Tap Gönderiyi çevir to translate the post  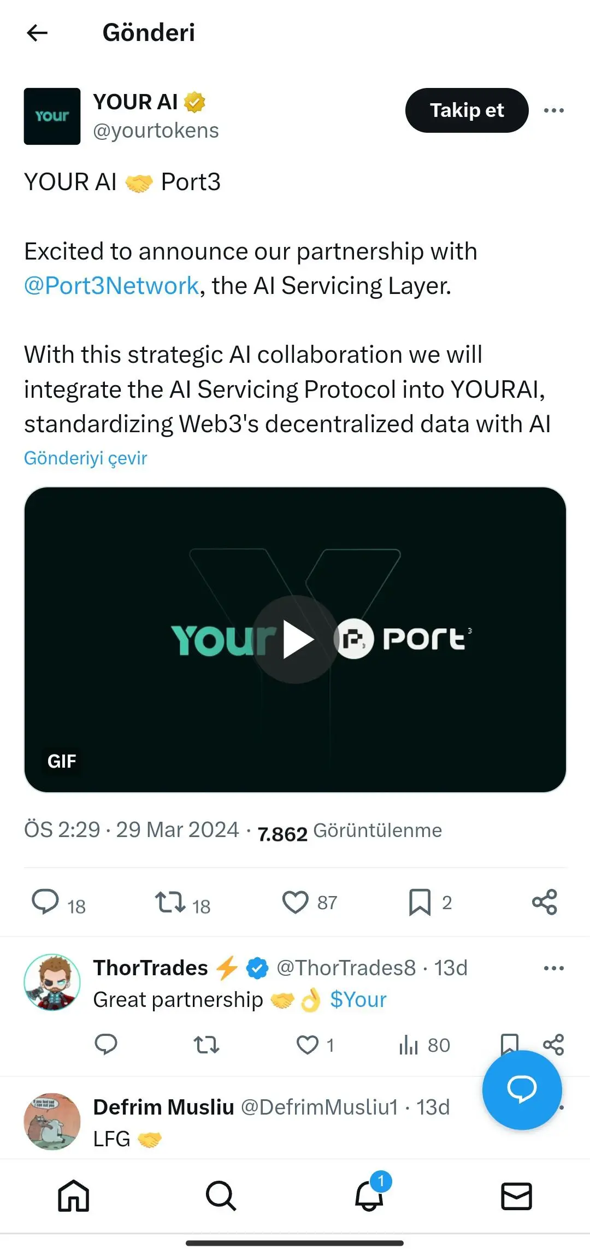(85, 458)
